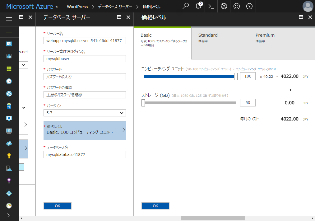This screenshot has height=221, width=315.
Task: Launch Cloud Shell from top bar
Action: click(211, 6)
